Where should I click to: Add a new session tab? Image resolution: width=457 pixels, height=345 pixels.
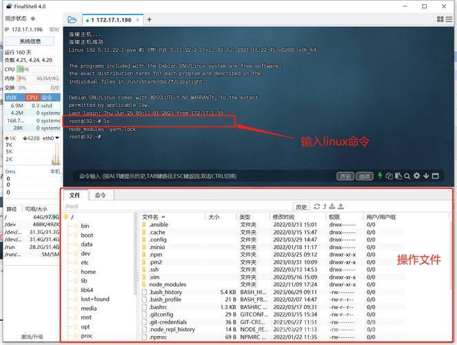click(149, 19)
